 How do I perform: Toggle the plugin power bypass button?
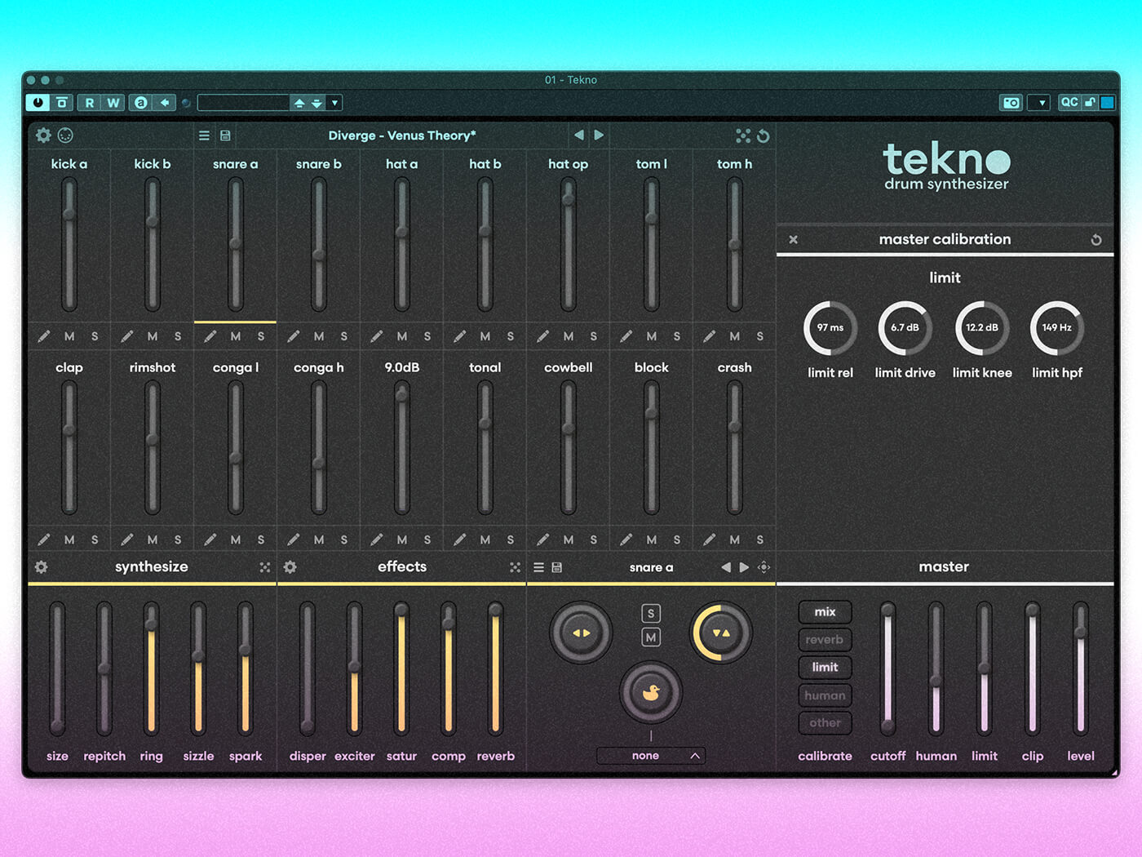(x=38, y=103)
